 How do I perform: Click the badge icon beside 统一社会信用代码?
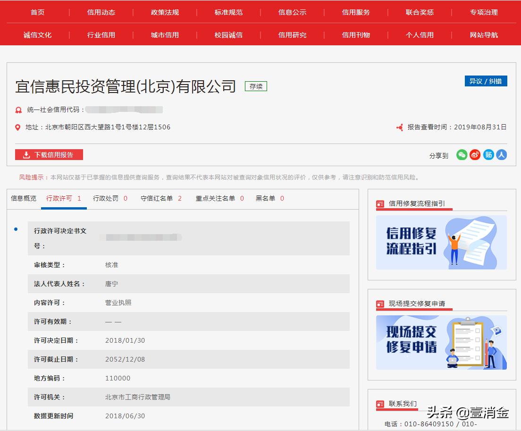point(17,110)
